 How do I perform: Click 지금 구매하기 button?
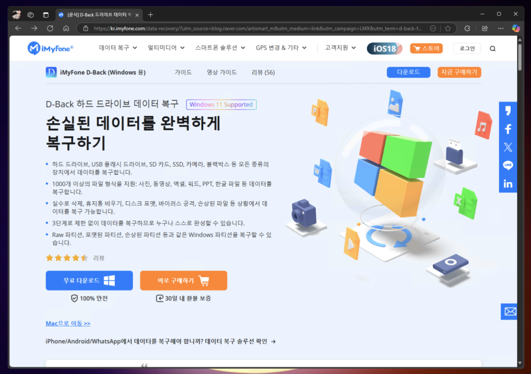459,72
